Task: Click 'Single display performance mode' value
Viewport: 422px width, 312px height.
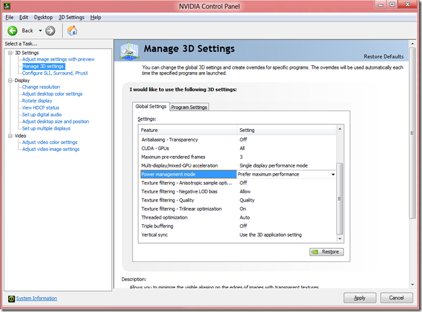Action: coord(273,165)
